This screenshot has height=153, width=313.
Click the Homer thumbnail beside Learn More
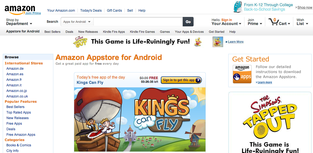[x=217, y=42]
